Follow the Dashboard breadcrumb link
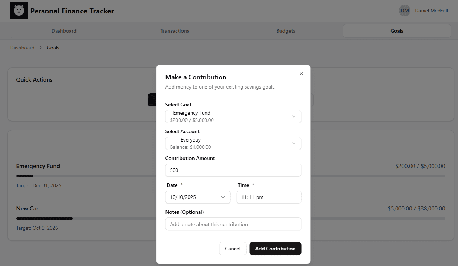The height and width of the screenshot is (266, 458). pyautogui.click(x=22, y=48)
